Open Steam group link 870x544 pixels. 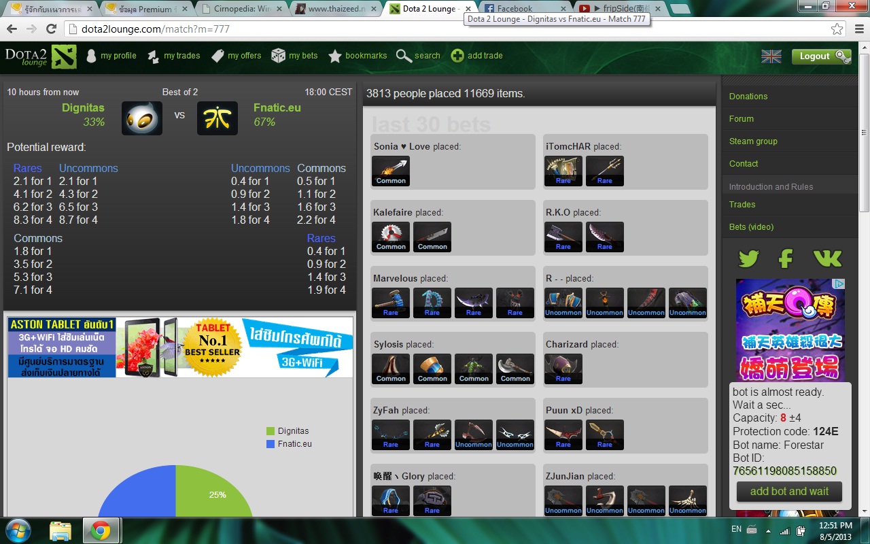coord(753,141)
